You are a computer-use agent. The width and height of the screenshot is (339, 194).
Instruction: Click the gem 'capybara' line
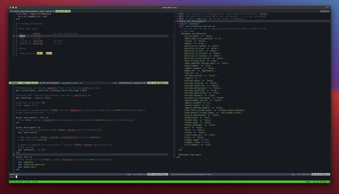pyautogui.click(x=26, y=162)
